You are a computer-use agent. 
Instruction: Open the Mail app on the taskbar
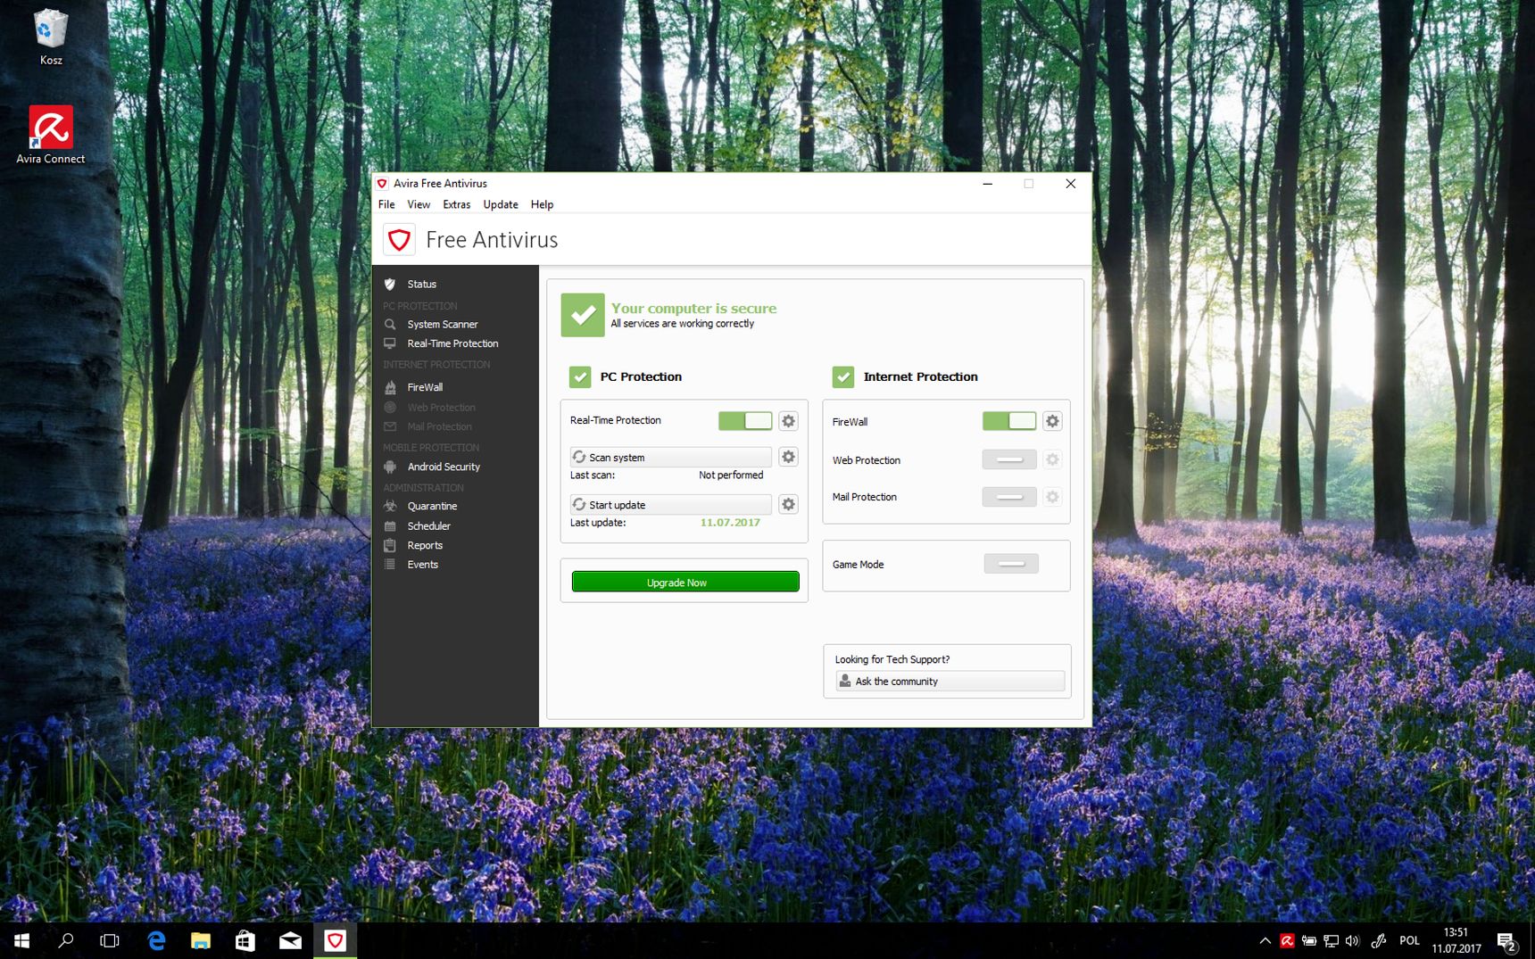pyautogui.click(x=290, y=941)
